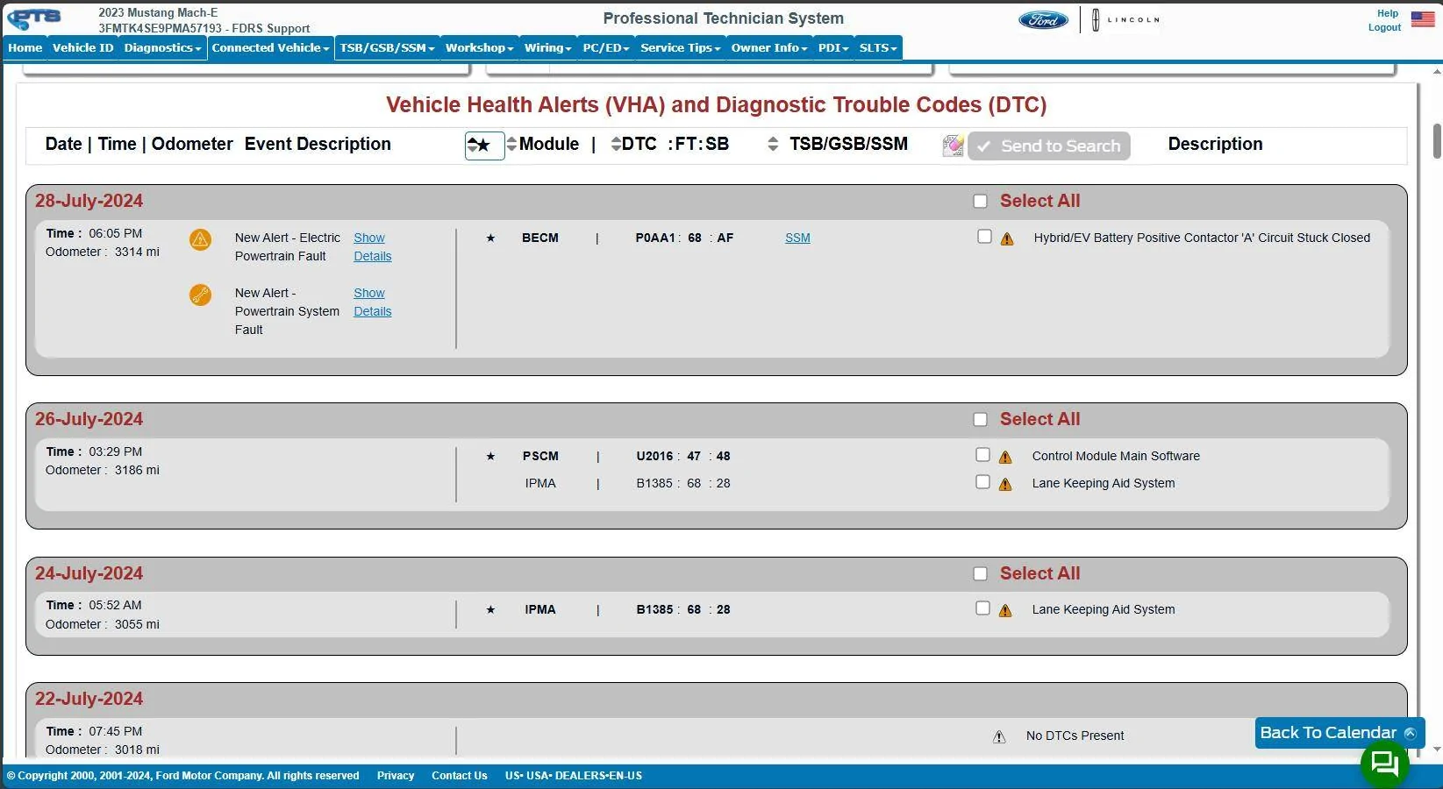Click the Lincoln brand logo
1443x789 pixels.
click(x=1126, y=19)
